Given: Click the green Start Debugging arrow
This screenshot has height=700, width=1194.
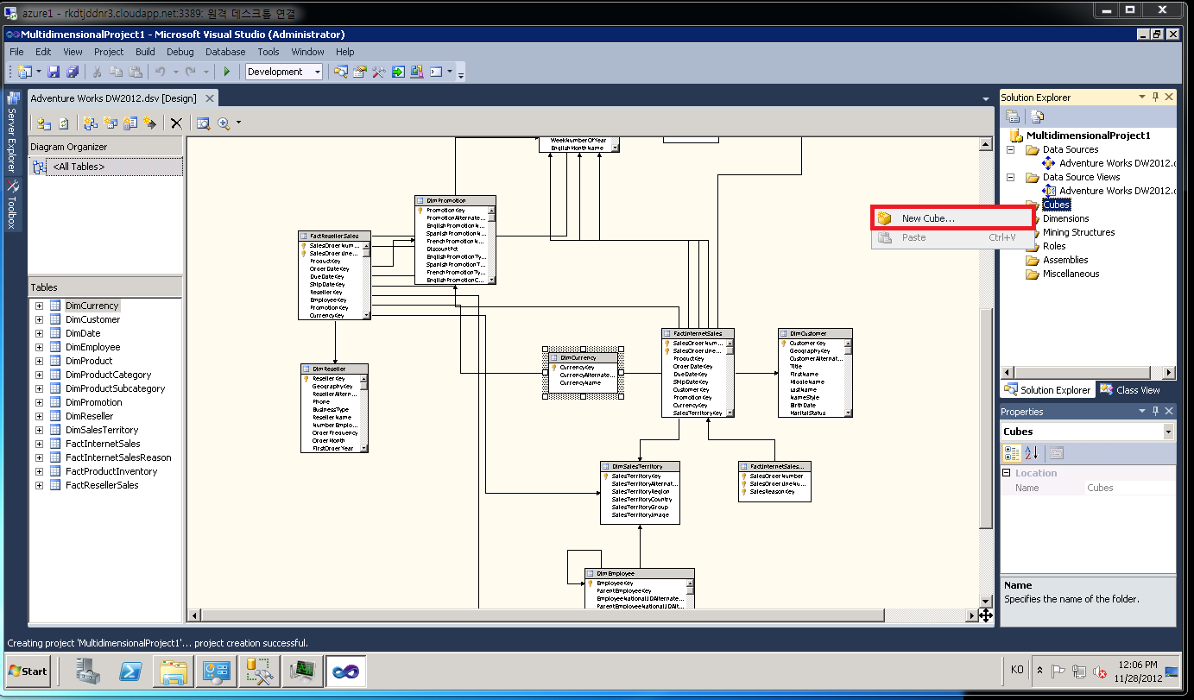Looking at the screenshot, I should pos(227,72).
